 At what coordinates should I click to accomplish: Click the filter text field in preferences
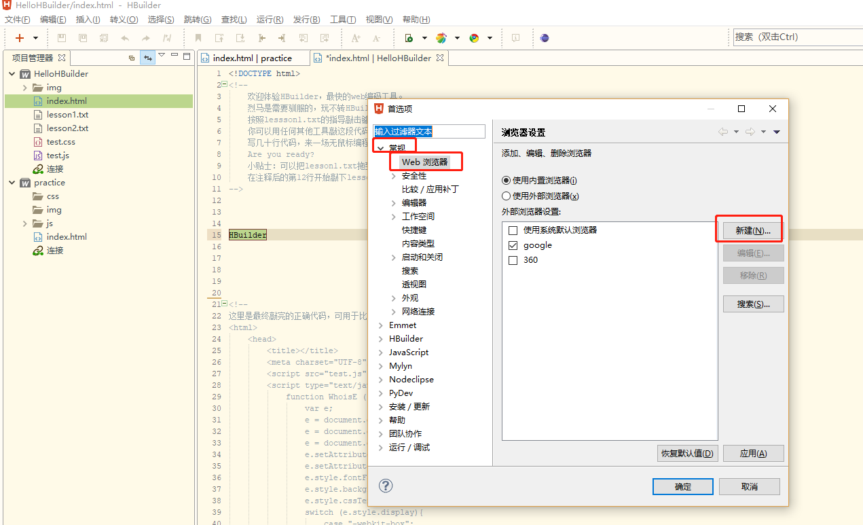(x=430, y=132)
